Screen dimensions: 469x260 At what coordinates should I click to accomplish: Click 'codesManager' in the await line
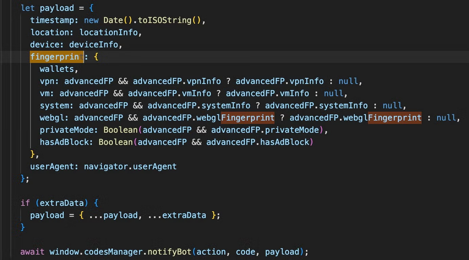113,252
